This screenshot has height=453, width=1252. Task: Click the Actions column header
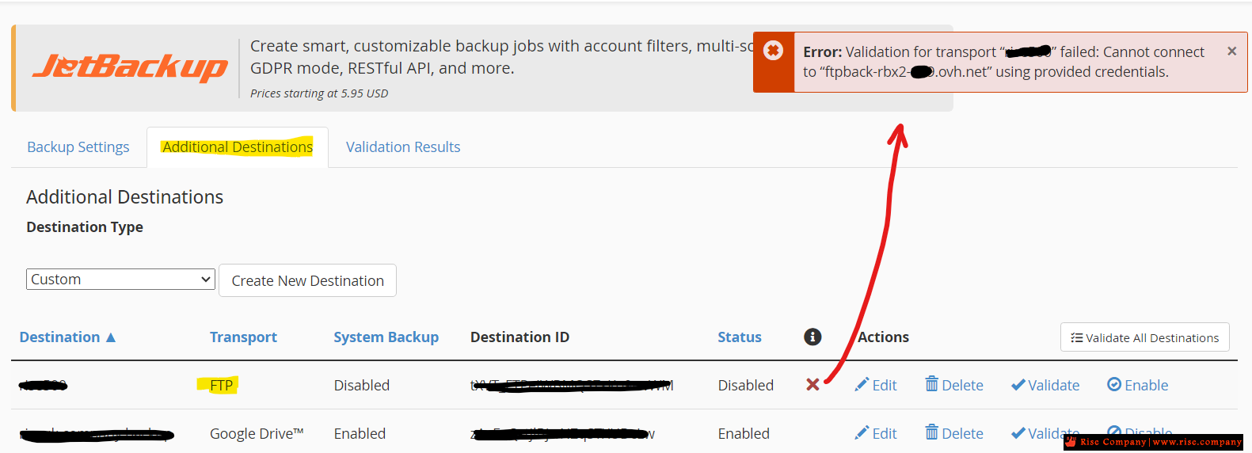(883, 337)
